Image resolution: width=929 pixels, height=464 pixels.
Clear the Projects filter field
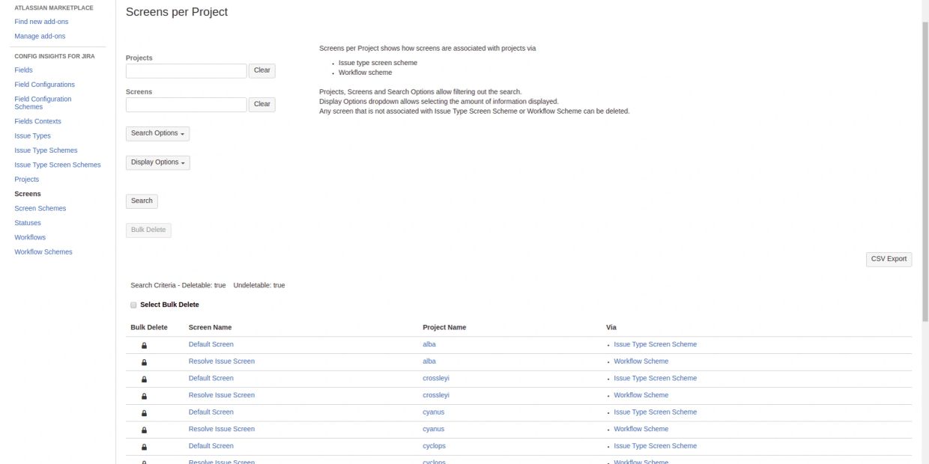tap(262, 70)
